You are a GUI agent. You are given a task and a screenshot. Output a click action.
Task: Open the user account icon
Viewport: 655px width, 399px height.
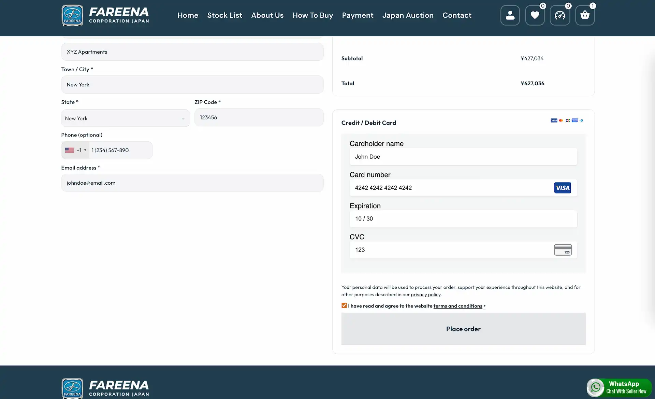click(510, 15)
